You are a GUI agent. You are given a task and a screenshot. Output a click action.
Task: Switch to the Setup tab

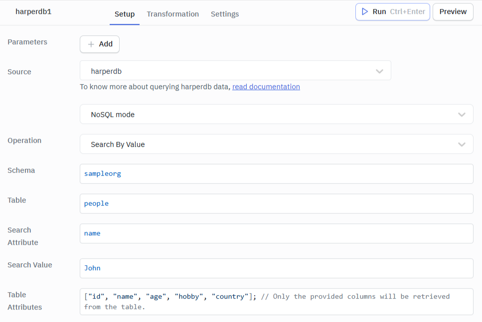pos(125,14)
